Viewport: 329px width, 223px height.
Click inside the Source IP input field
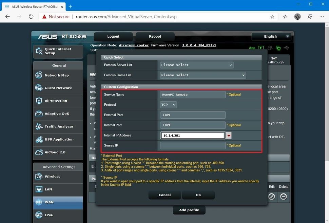pyautogui.click(x=192, y=145)
